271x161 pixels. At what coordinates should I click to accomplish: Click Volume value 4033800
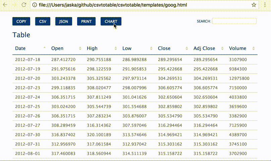238,97
